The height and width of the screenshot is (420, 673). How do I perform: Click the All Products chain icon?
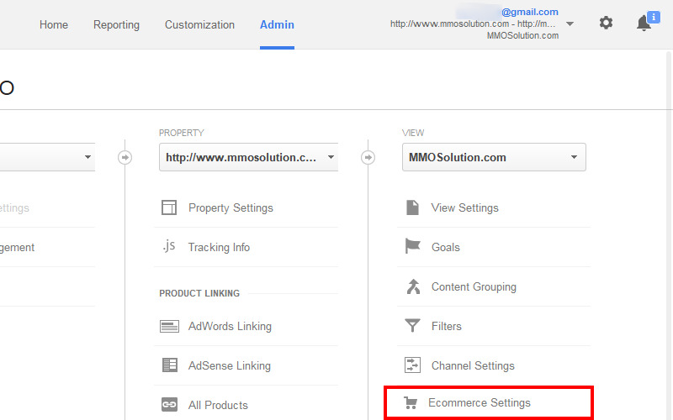coord(169,405)
